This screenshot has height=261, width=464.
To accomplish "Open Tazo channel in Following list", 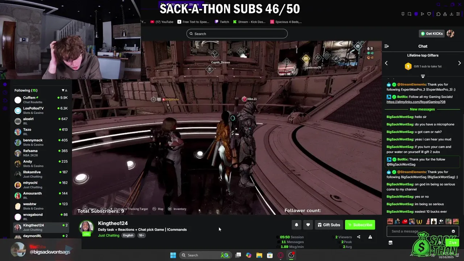I will (x=41, y=132).
